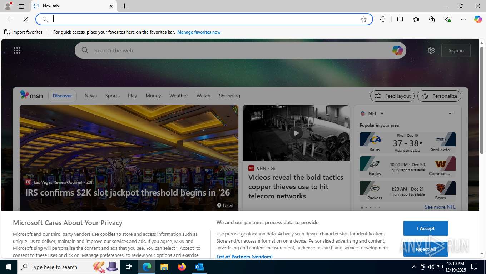Click the msn logo
The height and width of the screenshot is (274, 486).
click(31, 95)
